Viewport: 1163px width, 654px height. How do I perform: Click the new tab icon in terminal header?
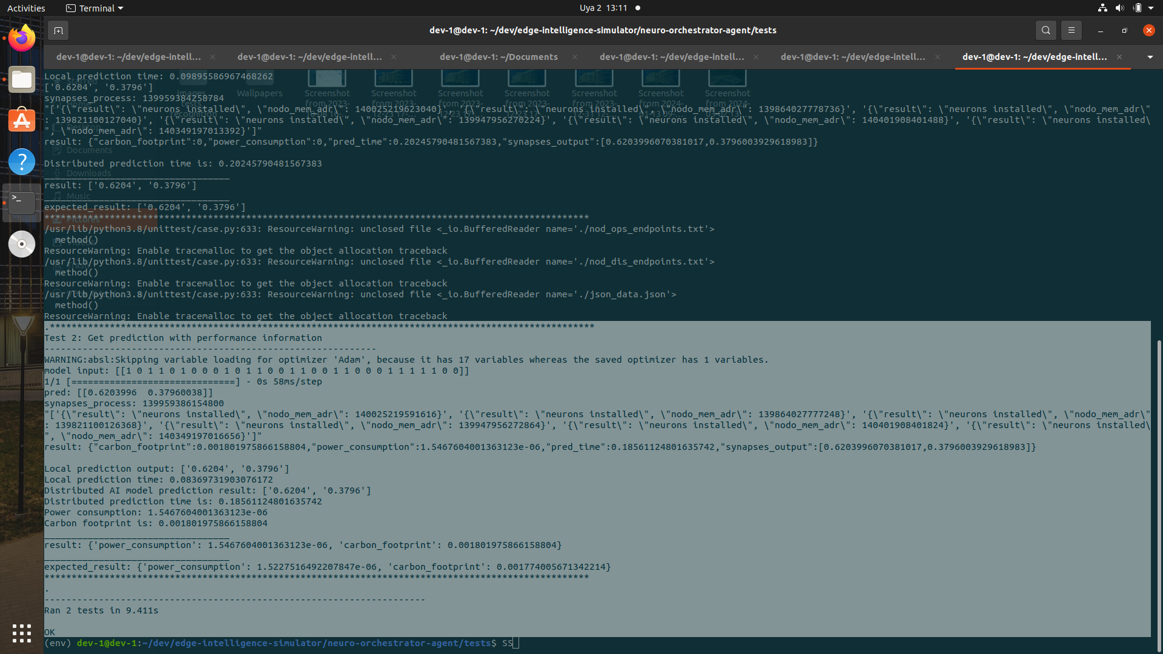[58, 30]
